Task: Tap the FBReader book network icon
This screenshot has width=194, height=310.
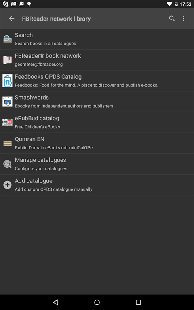Action: tap(7, 60)
